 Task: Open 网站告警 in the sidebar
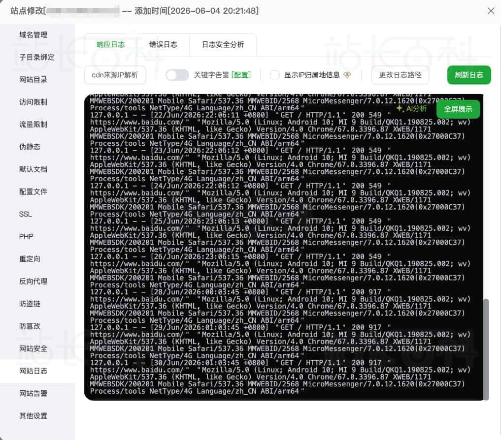[33, 393]
